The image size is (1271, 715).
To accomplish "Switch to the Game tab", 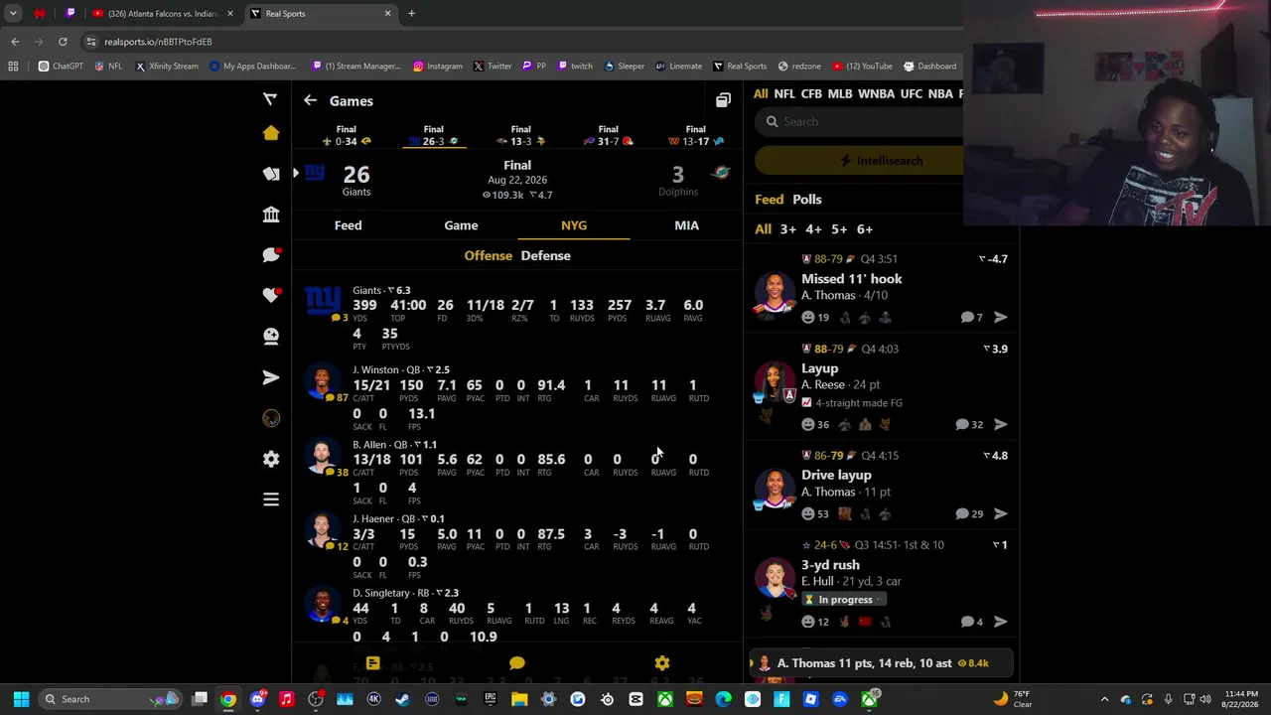I will tap(461, 225).
